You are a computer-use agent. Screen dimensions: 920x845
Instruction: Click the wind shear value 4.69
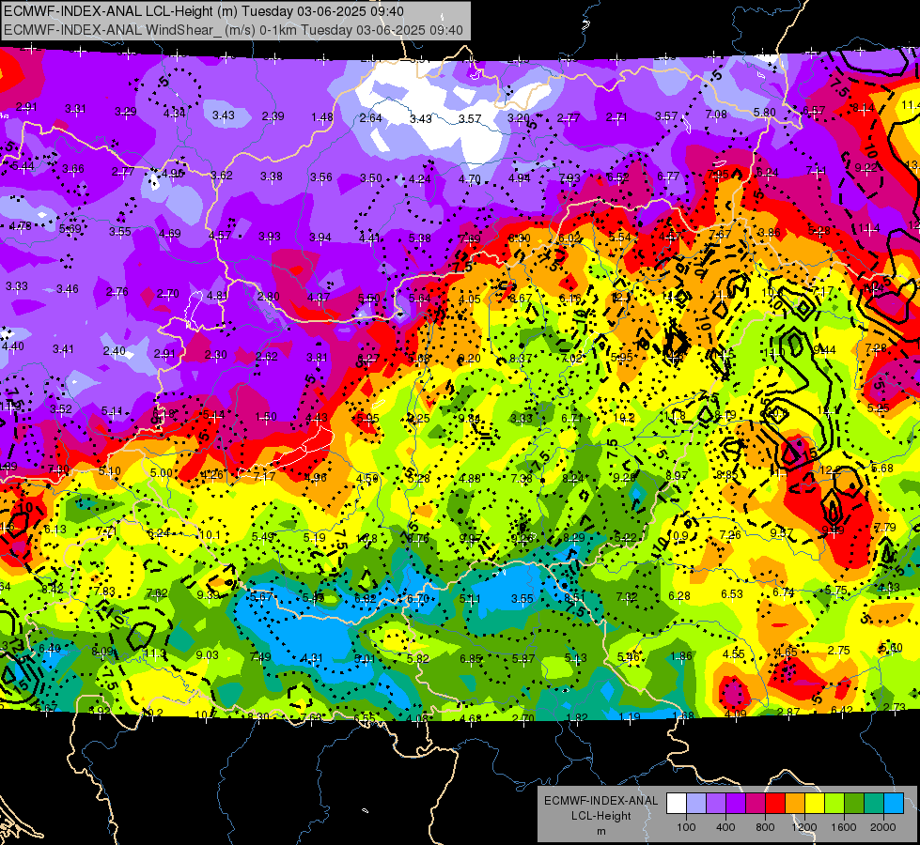coord(170,234)
